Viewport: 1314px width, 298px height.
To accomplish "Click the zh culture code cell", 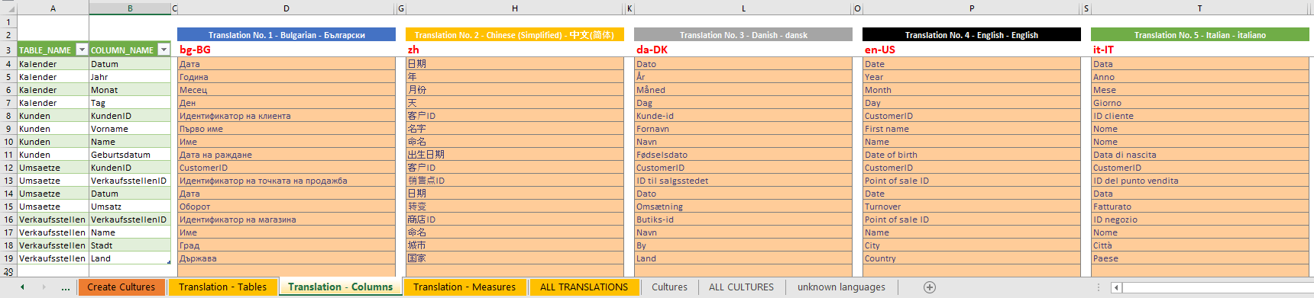I will tap(515, 50).
